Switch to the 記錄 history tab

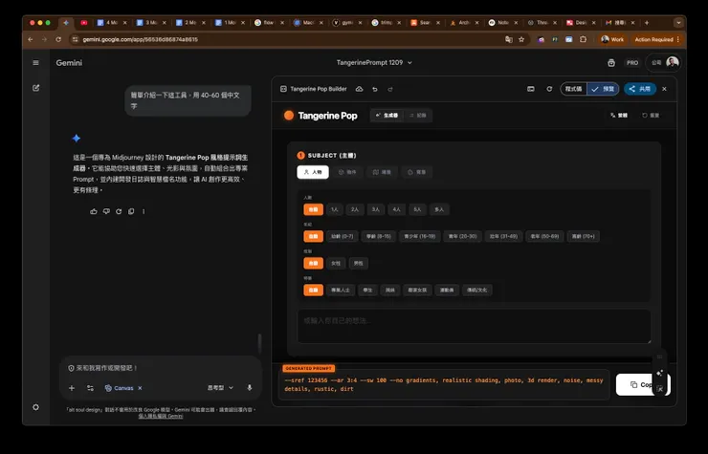tap(418, 116)
